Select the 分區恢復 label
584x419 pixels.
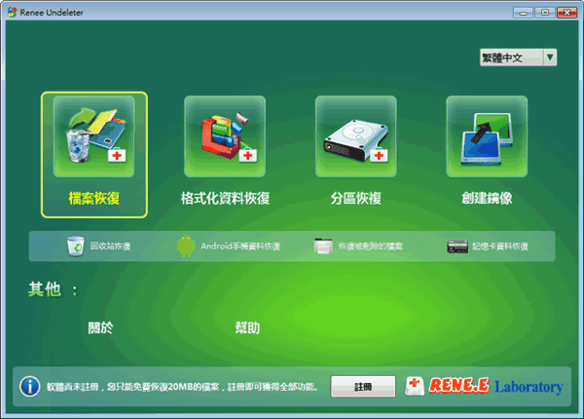coord(356,198)
